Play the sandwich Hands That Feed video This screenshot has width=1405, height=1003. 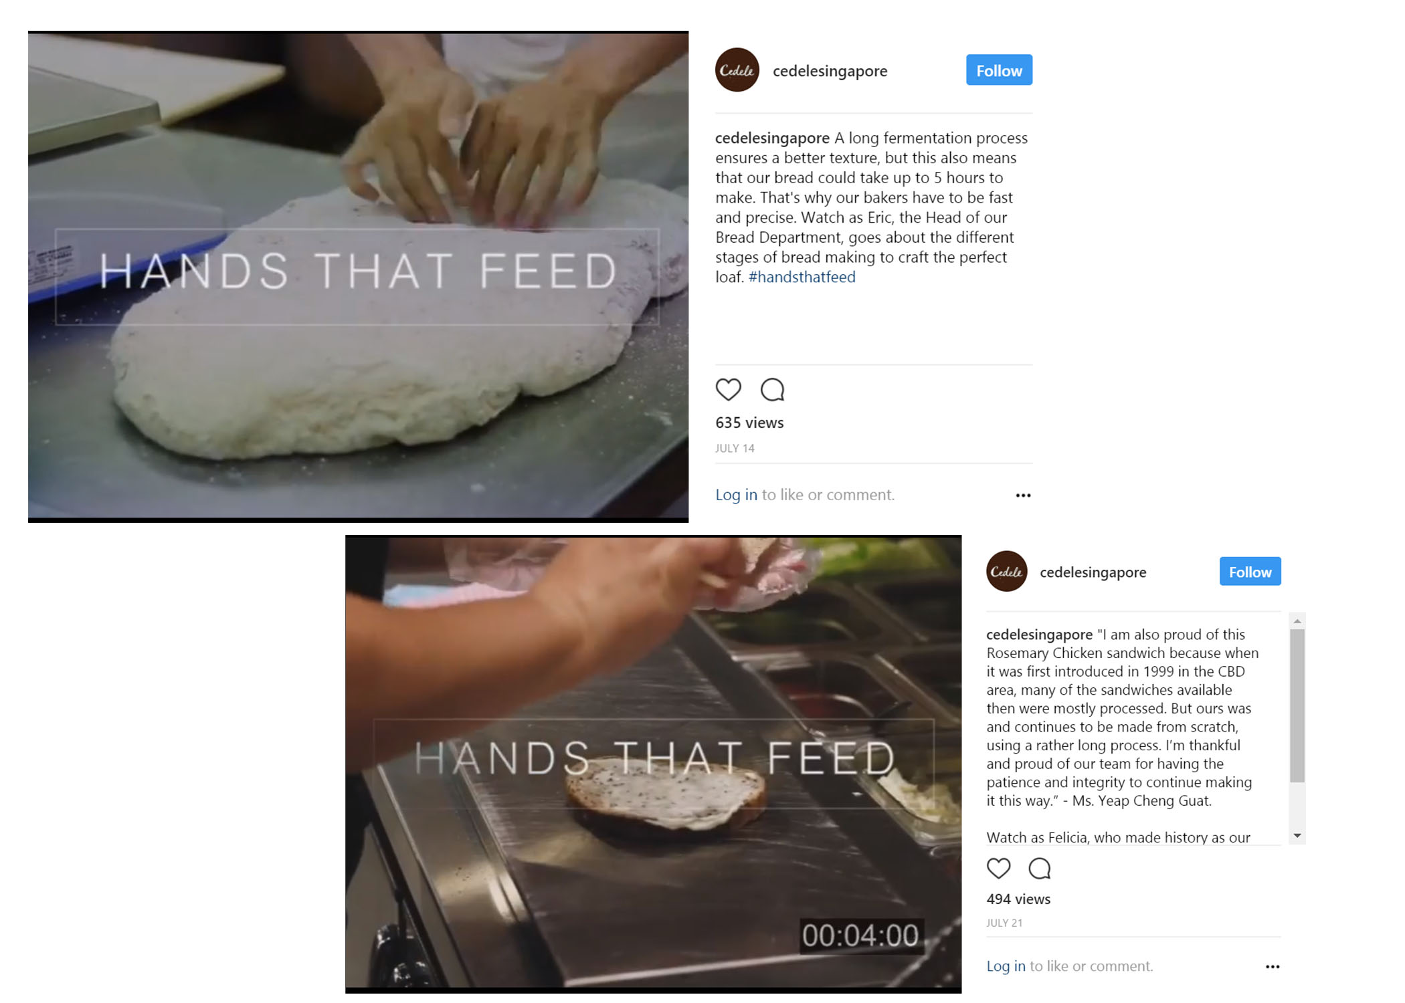tap(653, 764)
